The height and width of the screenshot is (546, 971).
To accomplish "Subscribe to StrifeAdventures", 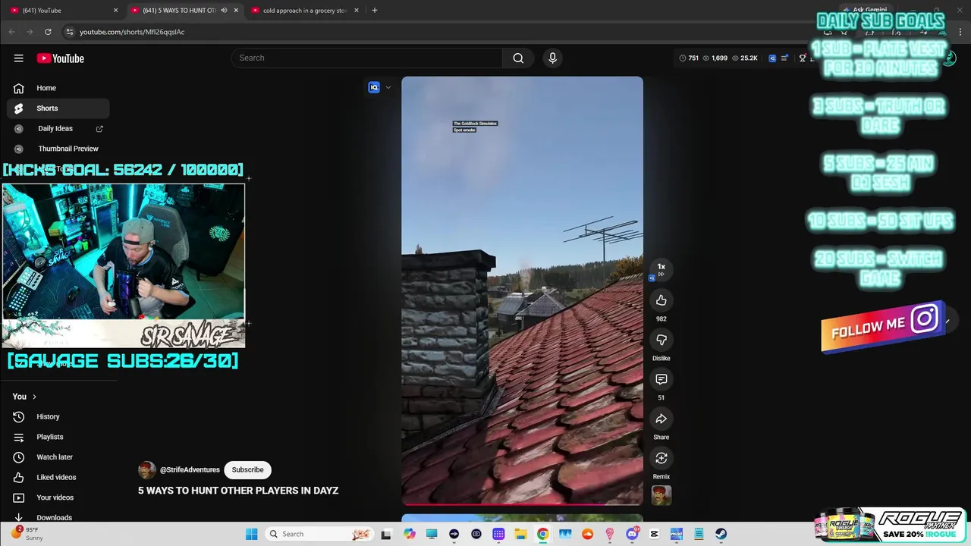I will 247,469.
